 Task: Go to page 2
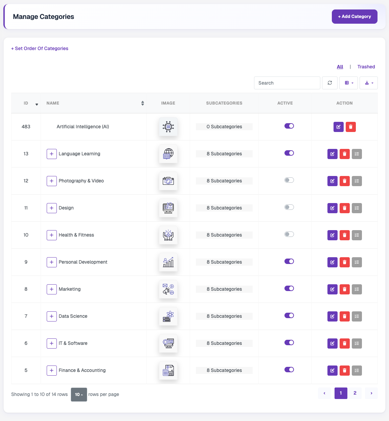click(x=355, y=393)
